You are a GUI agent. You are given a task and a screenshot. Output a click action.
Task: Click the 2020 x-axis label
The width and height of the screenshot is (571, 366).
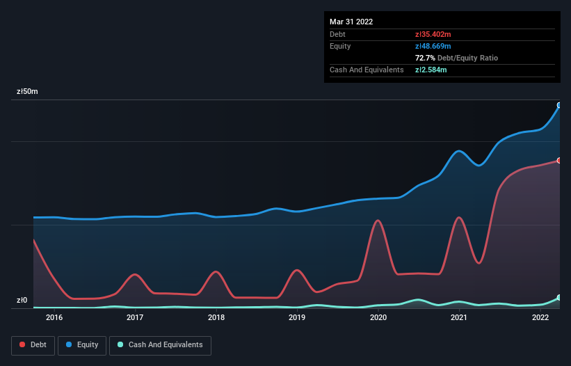(x=378, y=317)
